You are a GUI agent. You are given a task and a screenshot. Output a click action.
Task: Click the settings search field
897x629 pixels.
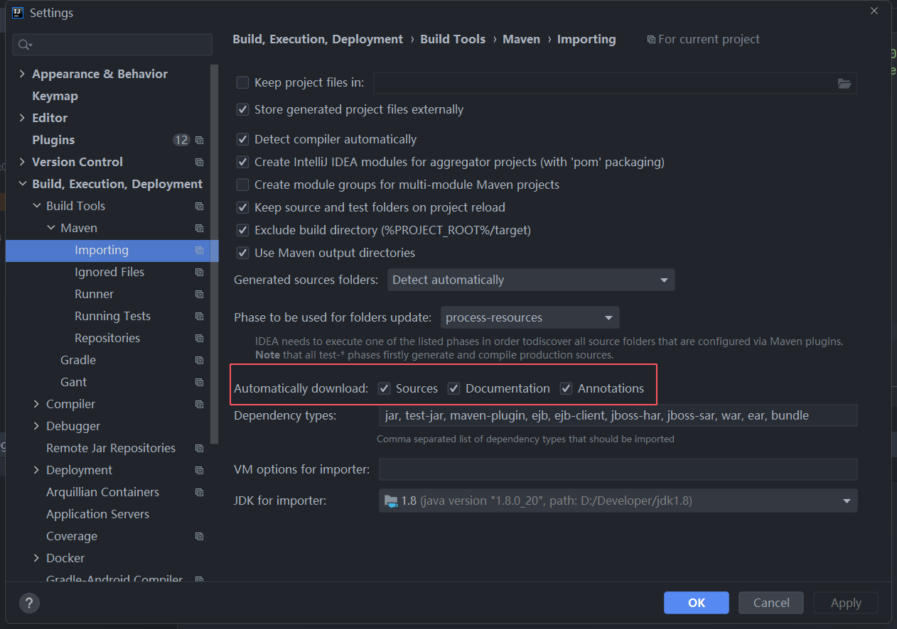point(112,45)
